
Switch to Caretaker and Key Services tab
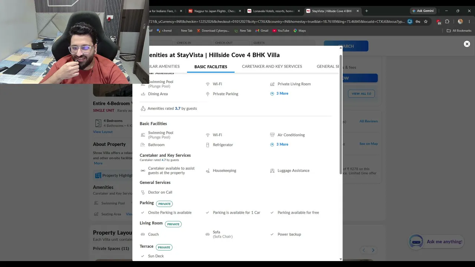coord(272,66)
